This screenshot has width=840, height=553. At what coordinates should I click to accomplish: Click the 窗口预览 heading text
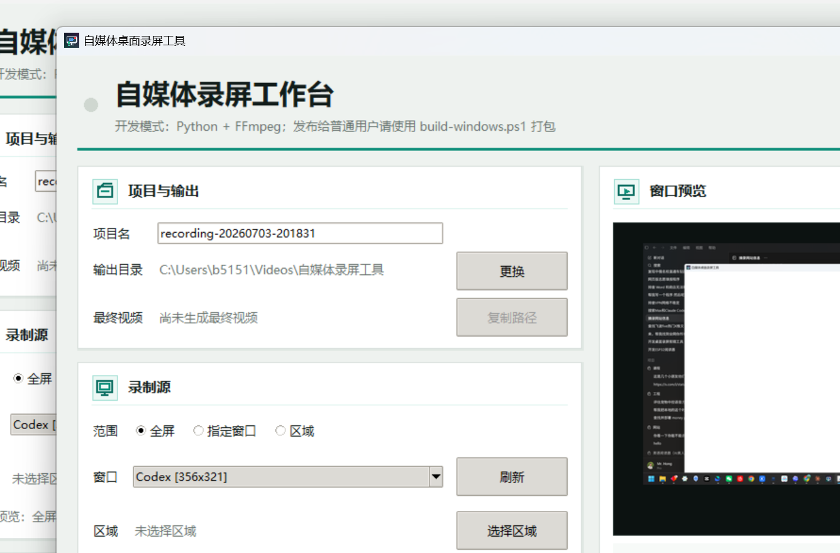click(x=678, y=191)
